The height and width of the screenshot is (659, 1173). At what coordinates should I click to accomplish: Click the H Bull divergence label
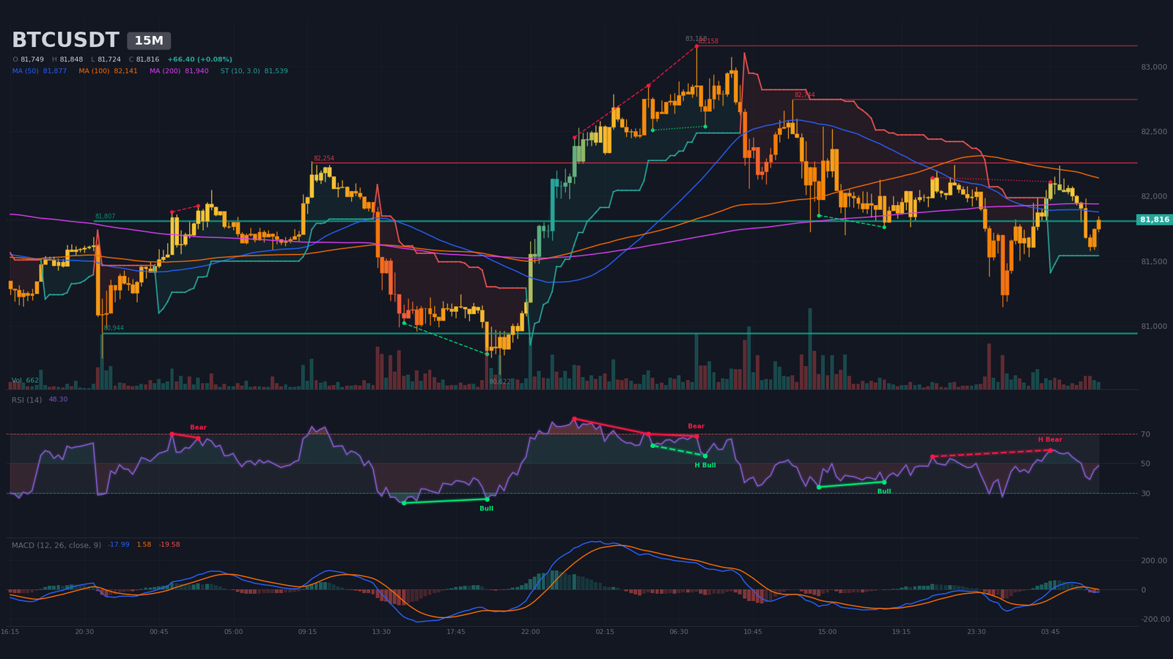[705, 465]
